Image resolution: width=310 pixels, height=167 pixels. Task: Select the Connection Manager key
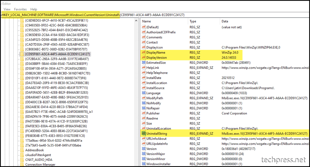[40, 165]
